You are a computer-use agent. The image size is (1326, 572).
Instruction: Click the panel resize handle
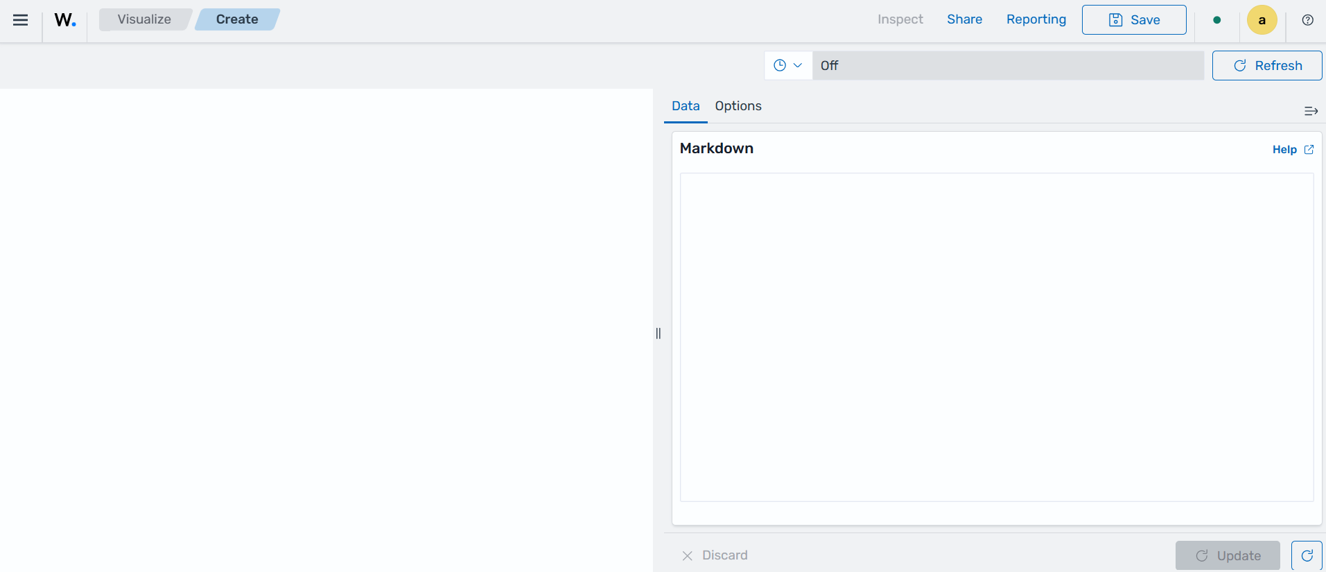pyautogui.click(x=658, y=333)
